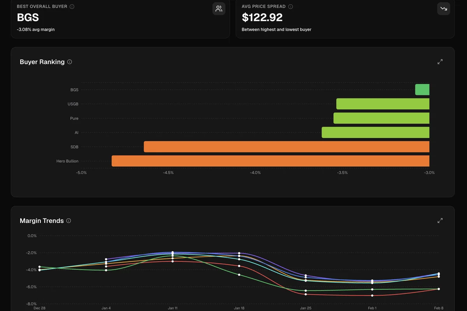Click the BGS value in the top card

(28, 17)
